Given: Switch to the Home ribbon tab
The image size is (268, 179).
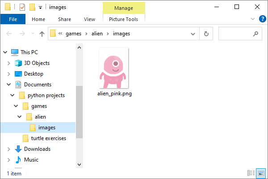Looking at the screenshot, I should [x=38, y=19].
